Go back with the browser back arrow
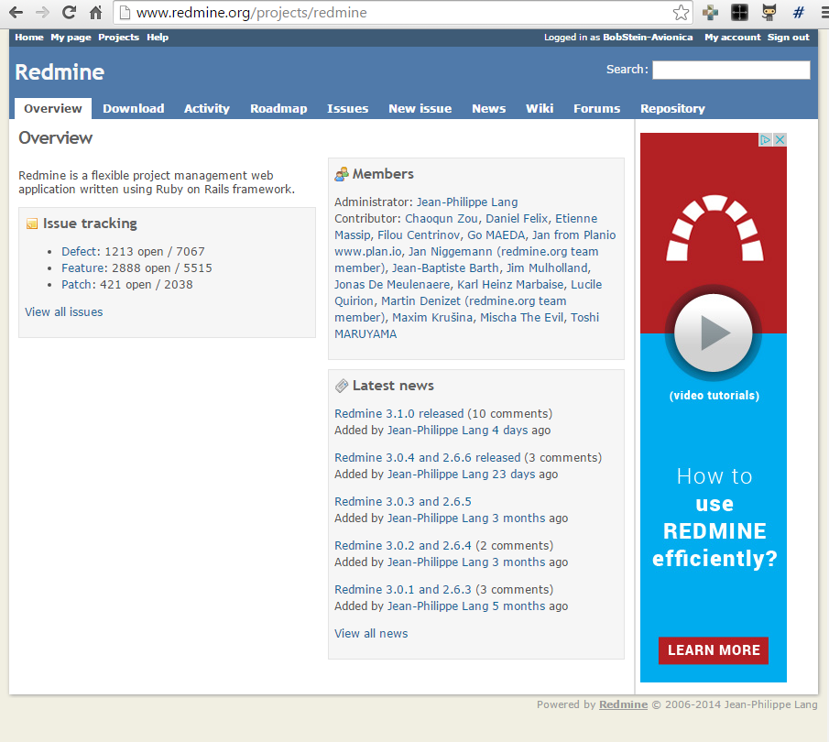The width and height of the screenshot is (829, 742). (16, 12)
